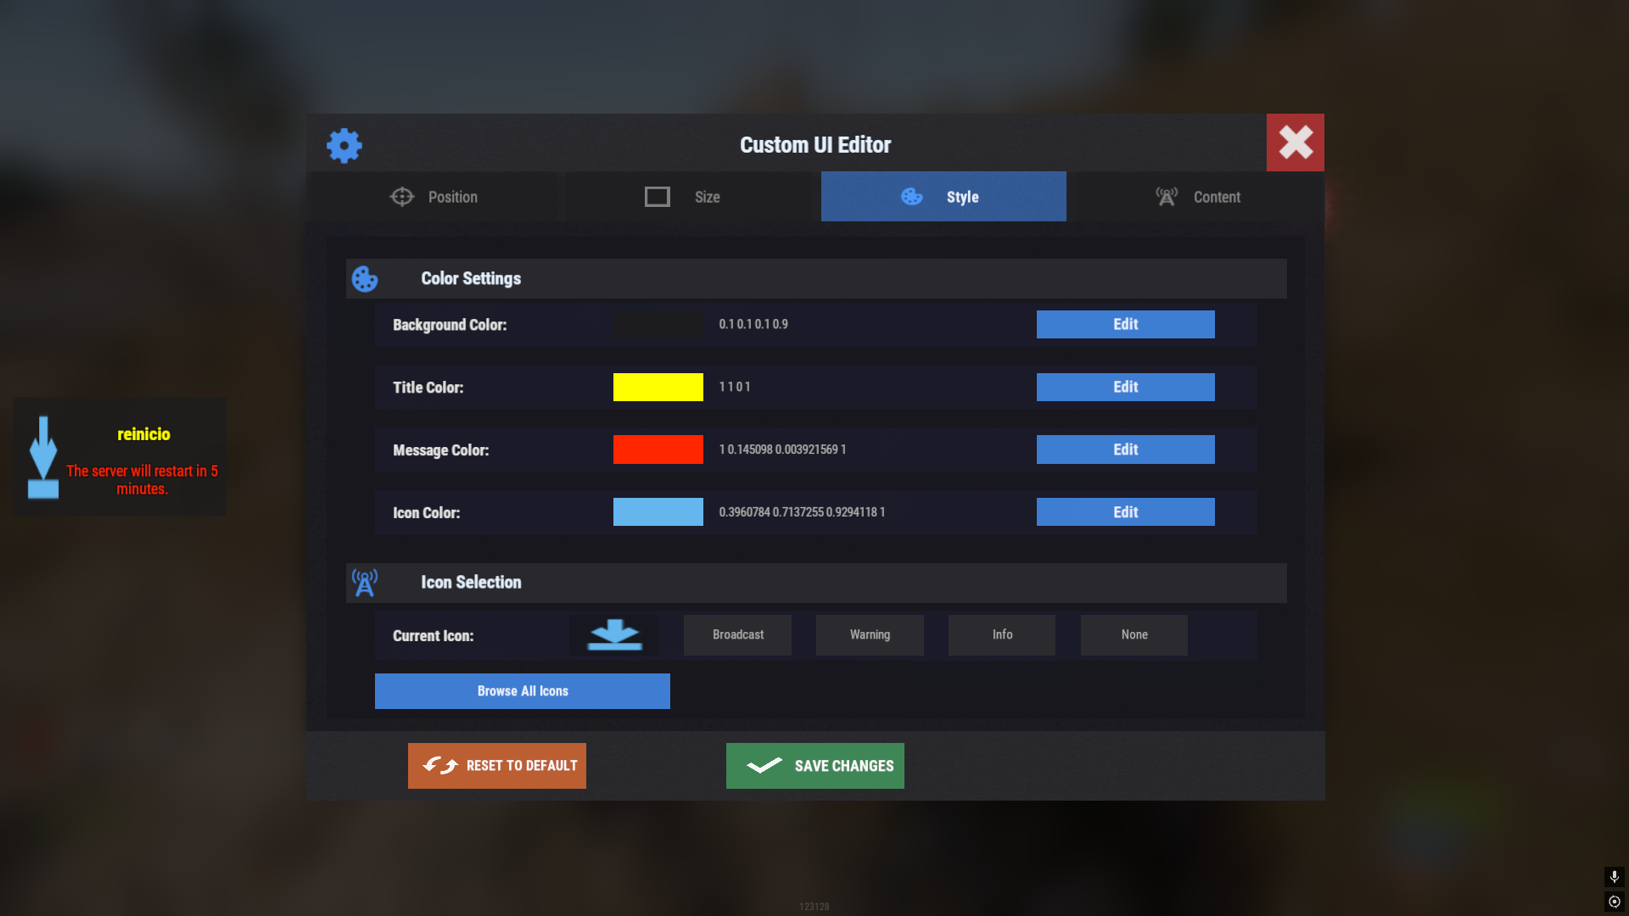Switch to the Size tab
Image resolution: width=1629 pixels, height=916 pixels.
point(683,197)
